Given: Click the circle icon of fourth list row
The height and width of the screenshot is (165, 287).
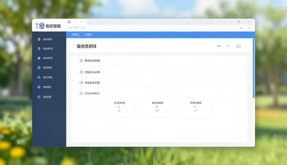Looking at the screenshot, I should (x=81, y=93).
